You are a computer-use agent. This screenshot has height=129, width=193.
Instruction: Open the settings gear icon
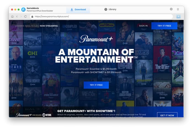point(171,9)
